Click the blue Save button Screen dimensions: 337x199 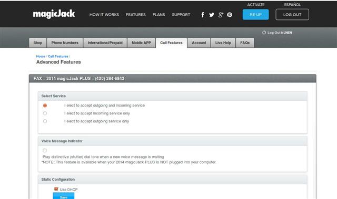point(64,196)
